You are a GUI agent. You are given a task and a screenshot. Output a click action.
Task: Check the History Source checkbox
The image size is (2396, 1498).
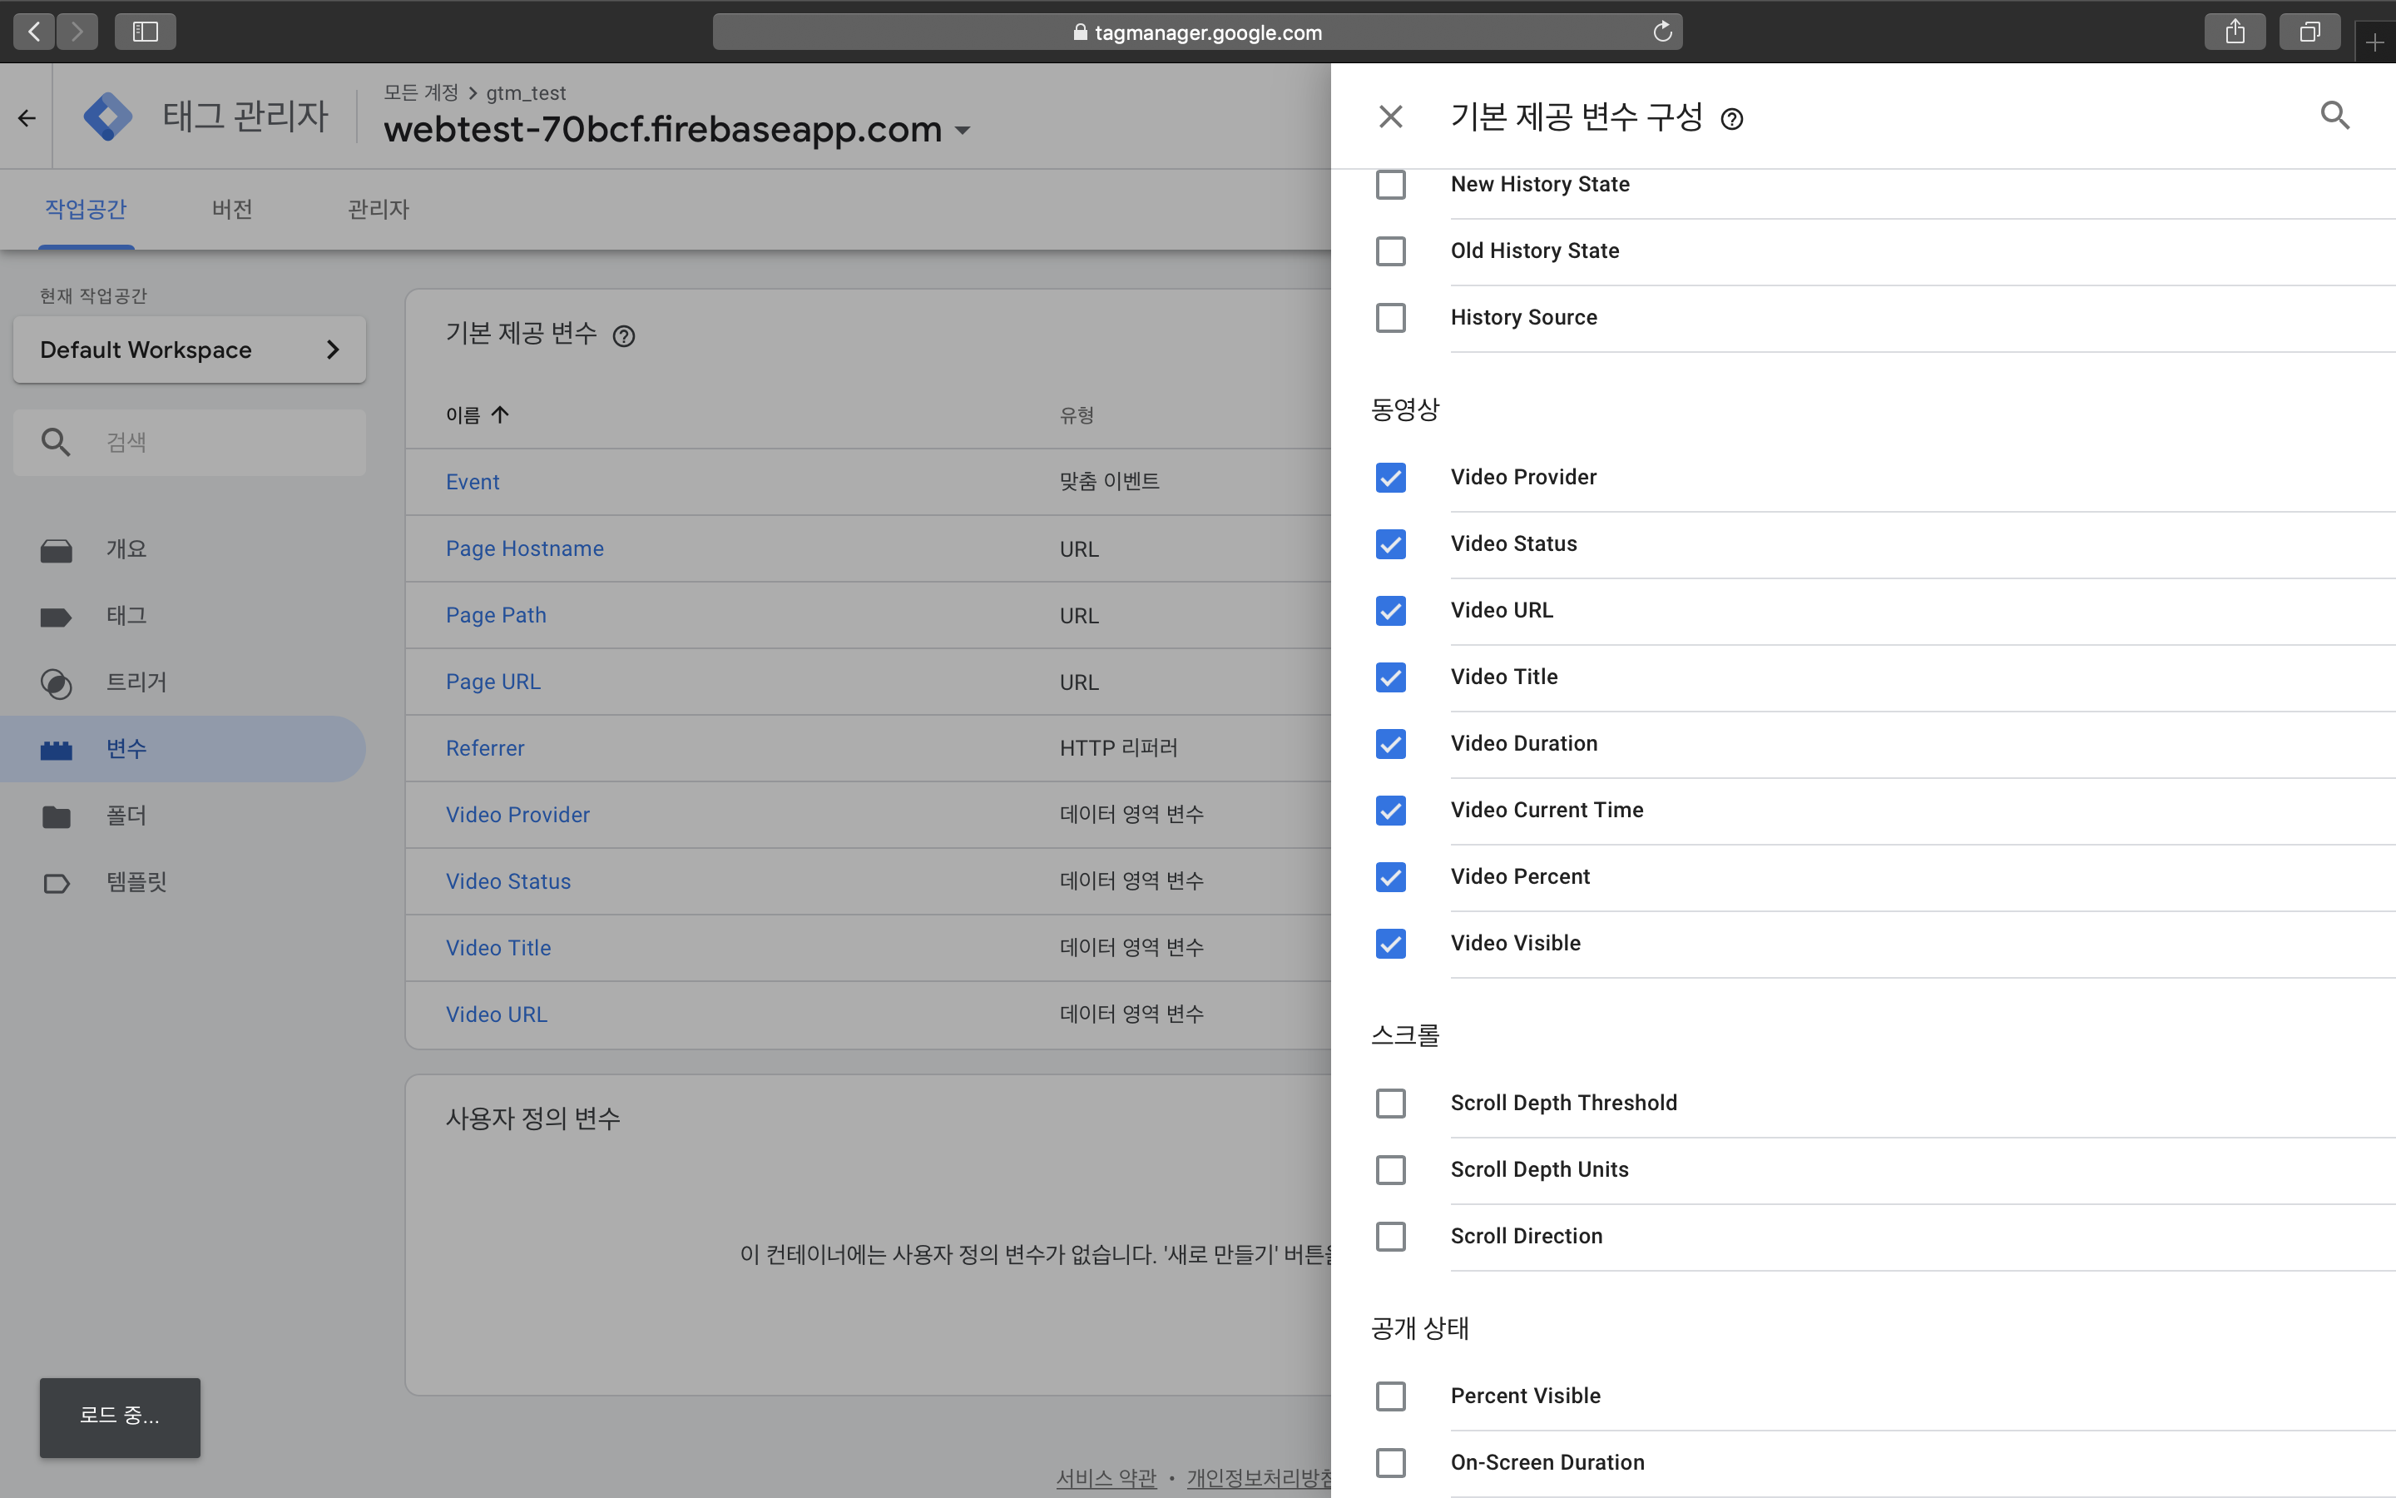coord(1390,317)
